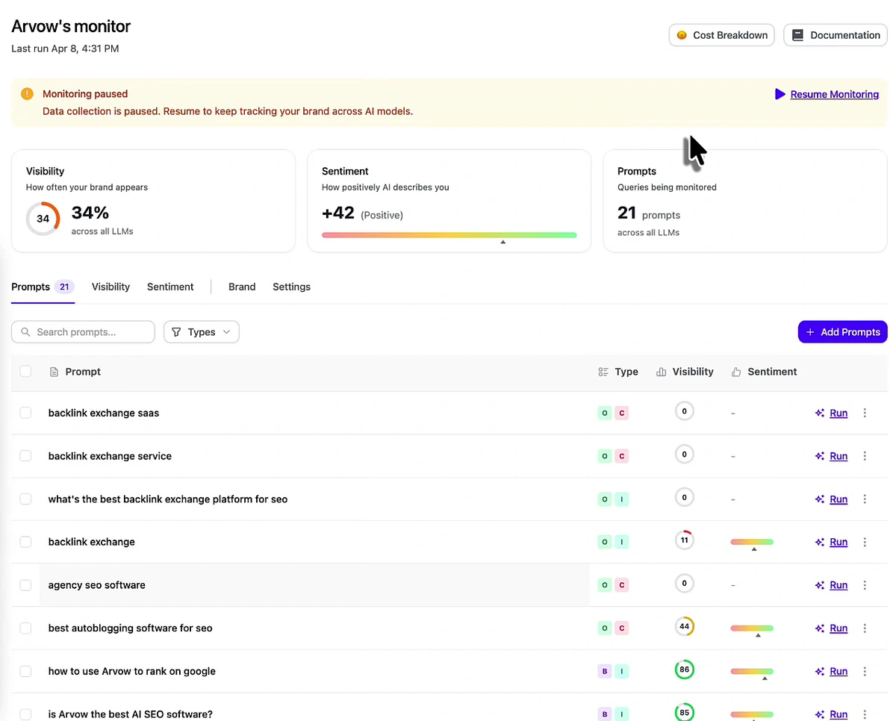Check the box for backlink exchange saas
The width and height of the screenshot is (896, 721).
tap(25, 413)
